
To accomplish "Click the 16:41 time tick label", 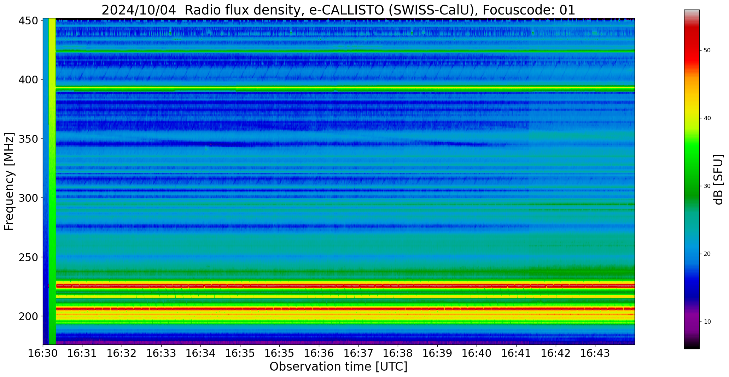I will (x=516, y=353).
